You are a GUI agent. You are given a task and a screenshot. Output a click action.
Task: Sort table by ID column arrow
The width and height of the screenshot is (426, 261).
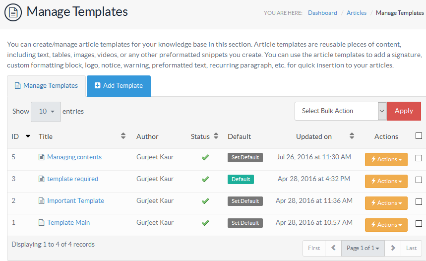coord(28,136)
